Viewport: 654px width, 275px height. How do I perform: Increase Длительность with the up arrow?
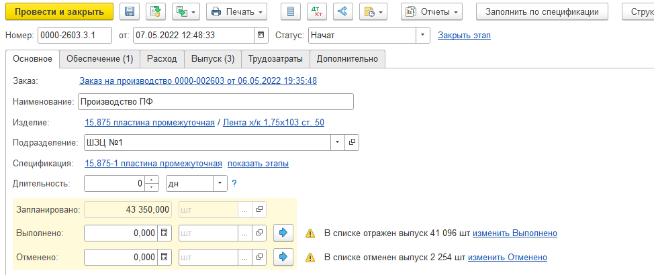tap(152, 180)
